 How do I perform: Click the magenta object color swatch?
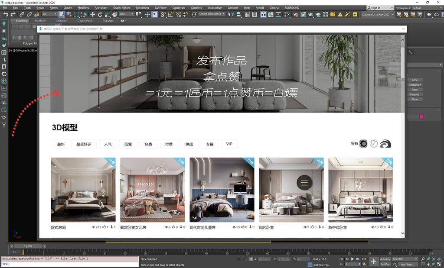(421, 116)
